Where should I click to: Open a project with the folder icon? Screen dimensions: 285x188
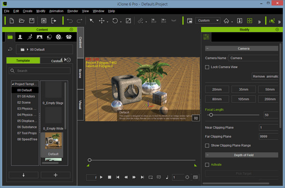pos(22,21)
